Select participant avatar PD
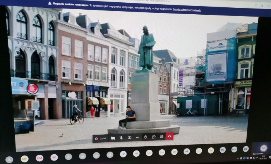 (x=223, y=150)
